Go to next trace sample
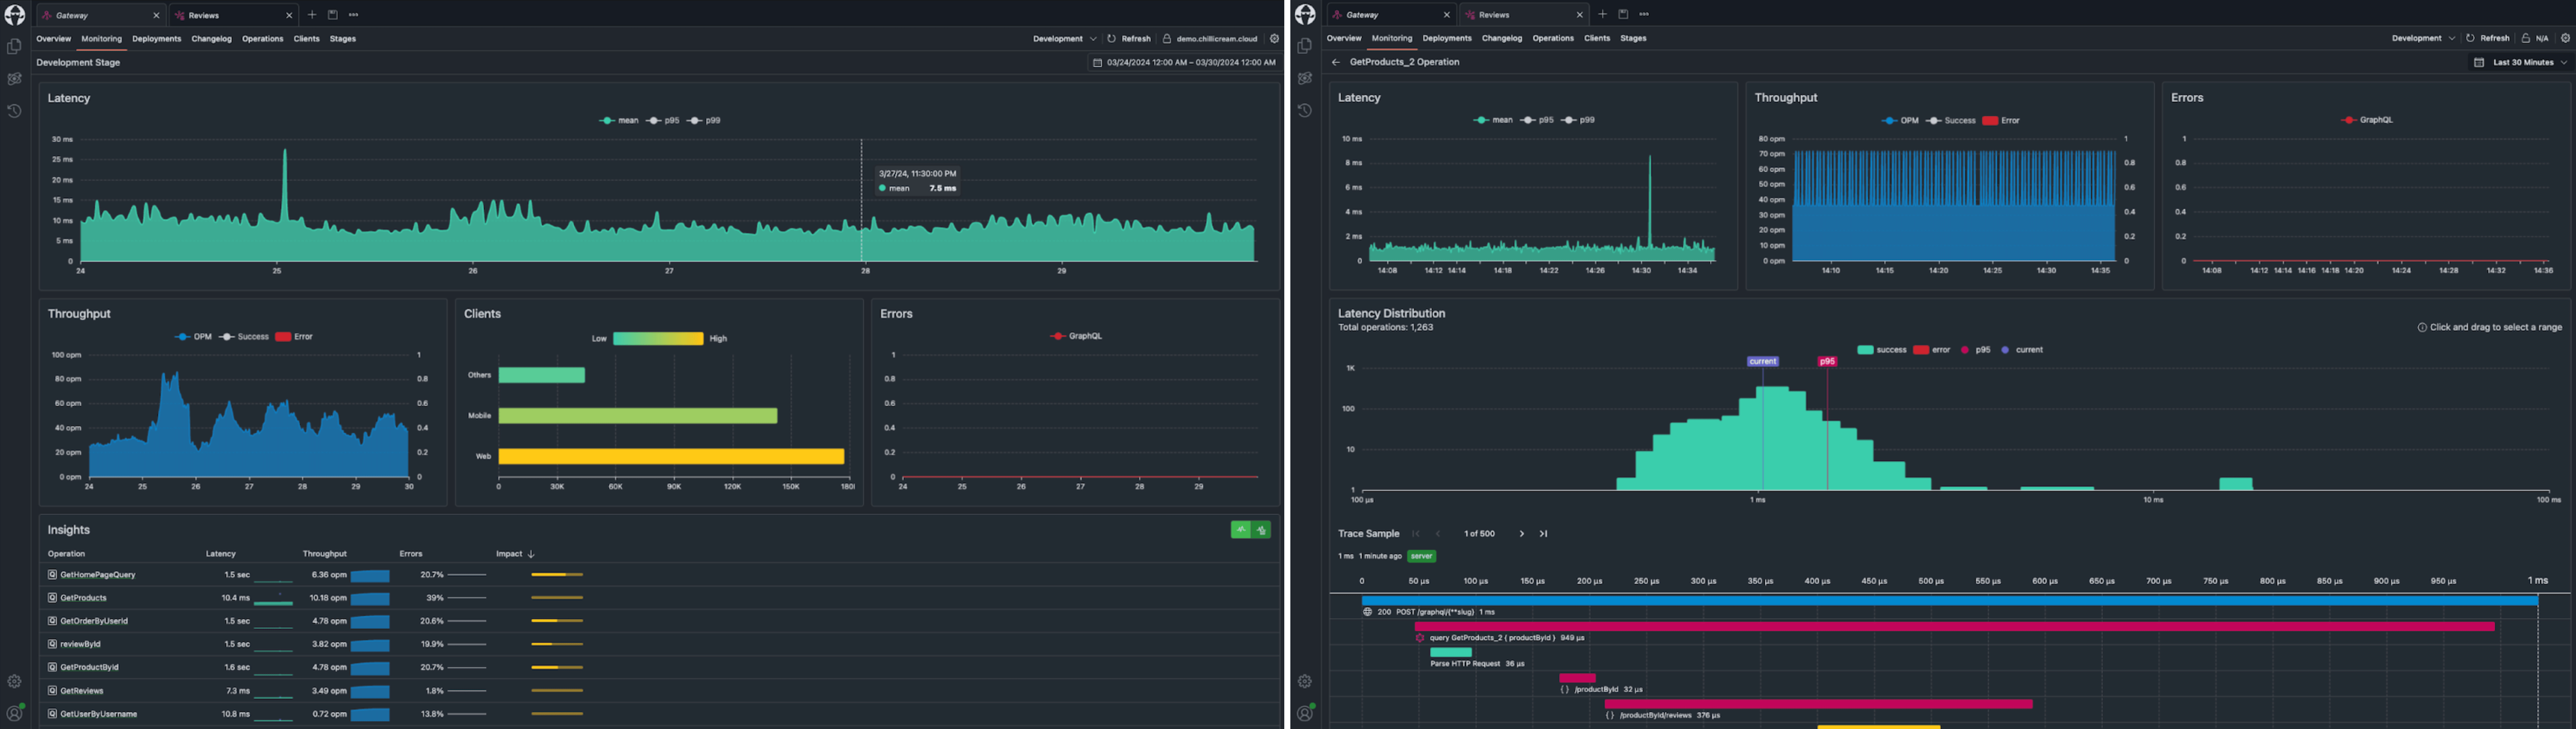Screen dimensions: 2576x729 click(1522, 534)
